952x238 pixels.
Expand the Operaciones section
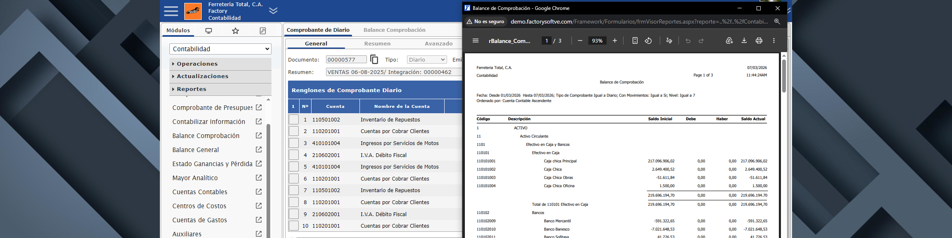click(x=197, y=64)
